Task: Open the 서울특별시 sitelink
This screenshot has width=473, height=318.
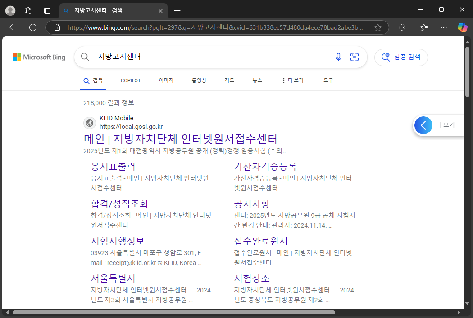Action: (x=113, y=278)
